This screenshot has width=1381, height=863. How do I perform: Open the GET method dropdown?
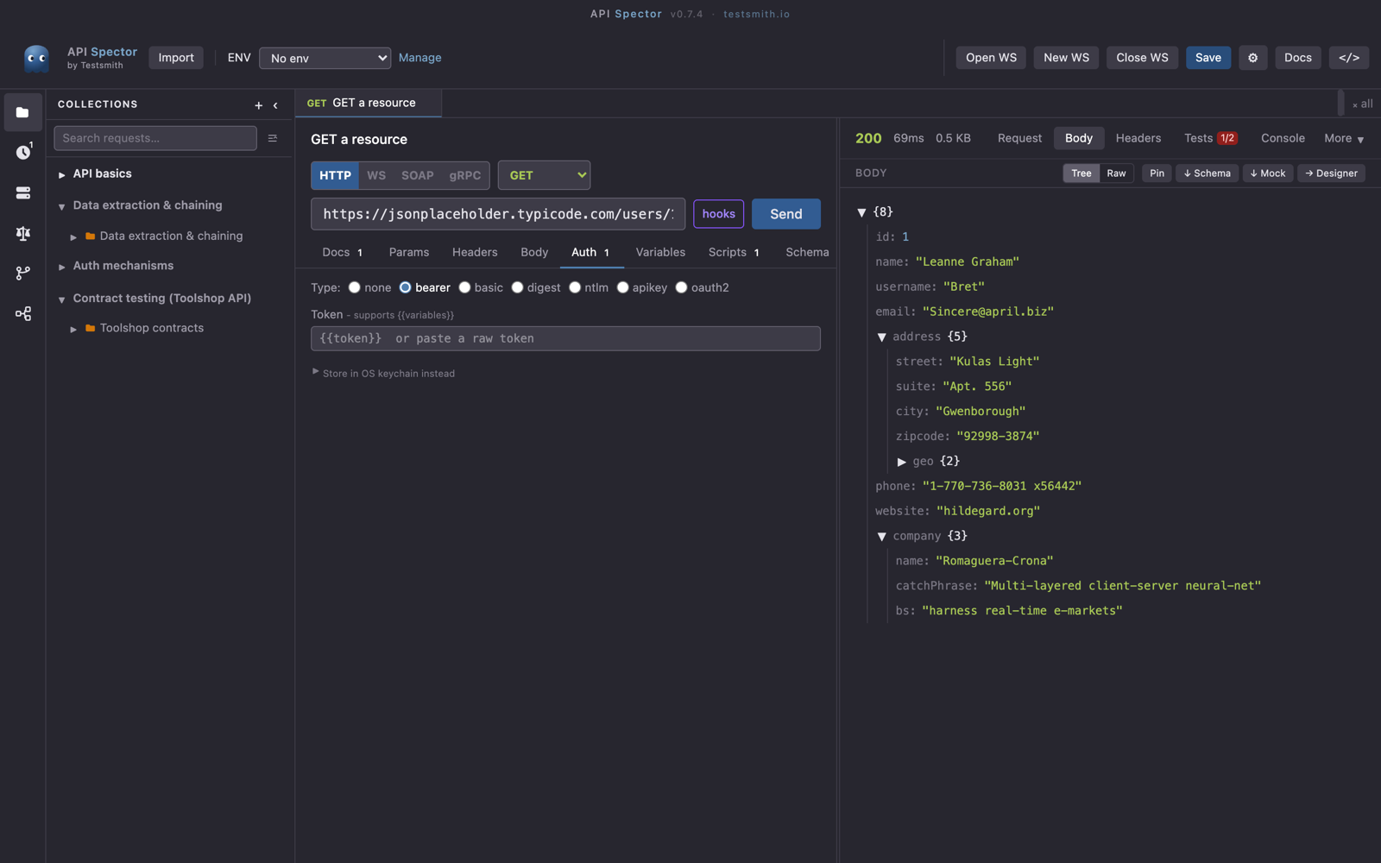(x=544, y=175)
